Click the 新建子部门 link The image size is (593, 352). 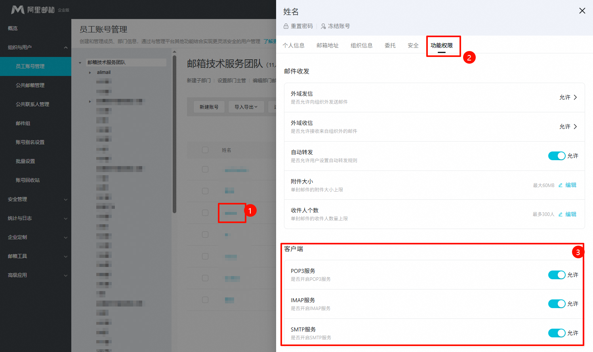coord(199,80)
